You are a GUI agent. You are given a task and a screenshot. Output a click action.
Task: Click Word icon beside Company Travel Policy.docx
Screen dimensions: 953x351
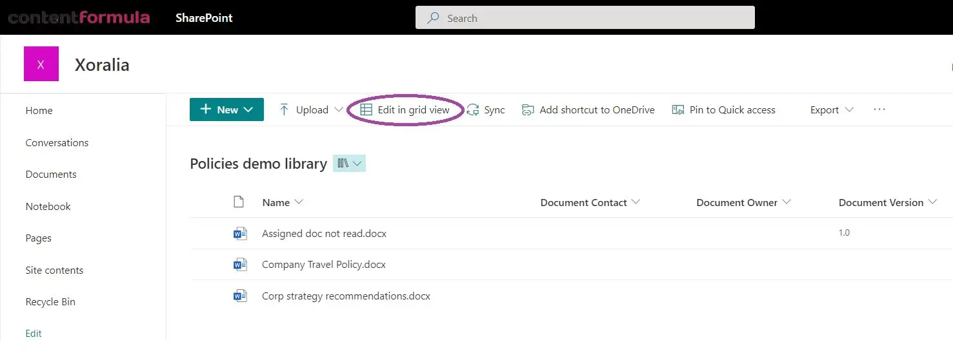point(240,265)
